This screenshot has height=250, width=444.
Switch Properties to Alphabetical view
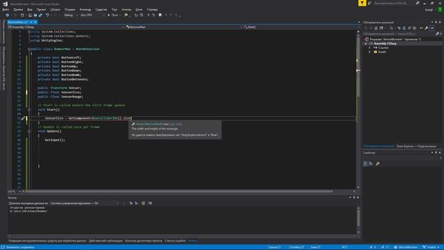(x=370, y=164)
